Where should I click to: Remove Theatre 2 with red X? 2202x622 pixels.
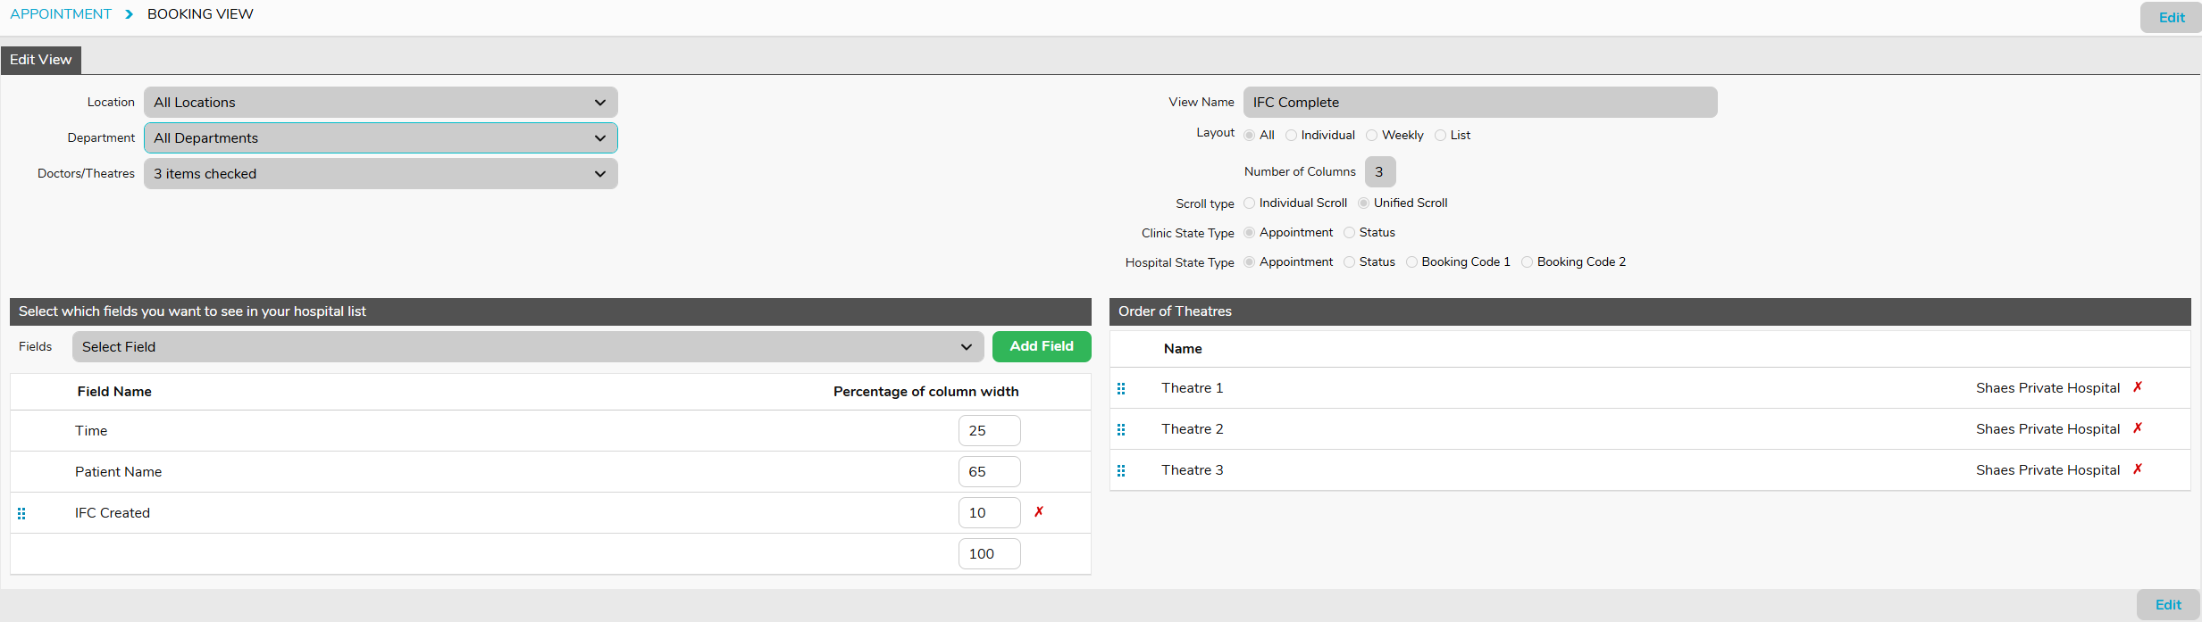2138,428
